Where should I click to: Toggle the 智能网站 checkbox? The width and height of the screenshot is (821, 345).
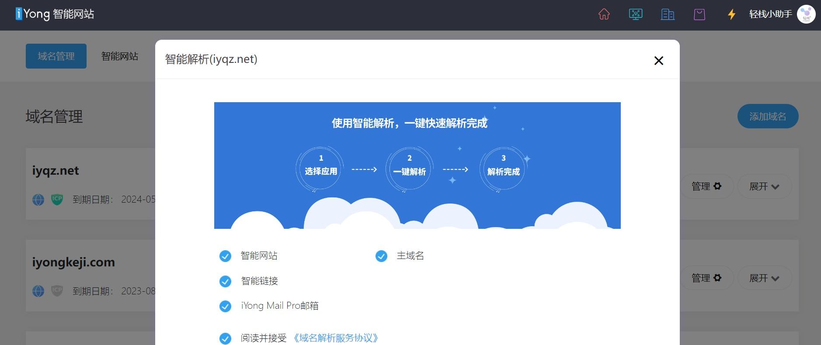tap(225, 256)
